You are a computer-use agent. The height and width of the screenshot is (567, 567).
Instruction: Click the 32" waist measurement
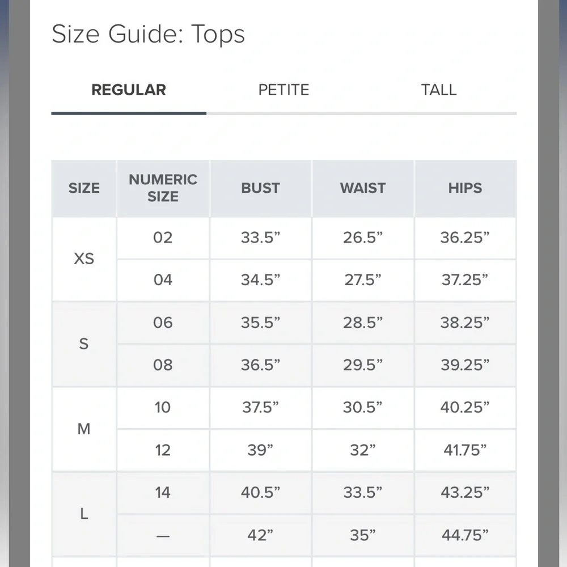[x=363, y=450]
